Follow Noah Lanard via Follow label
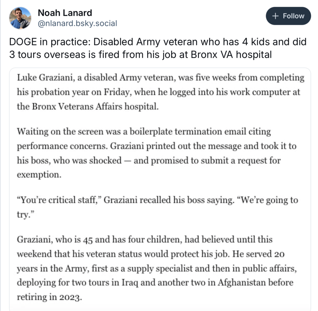This screenshot has height=311, width=318. click(293, 16)
